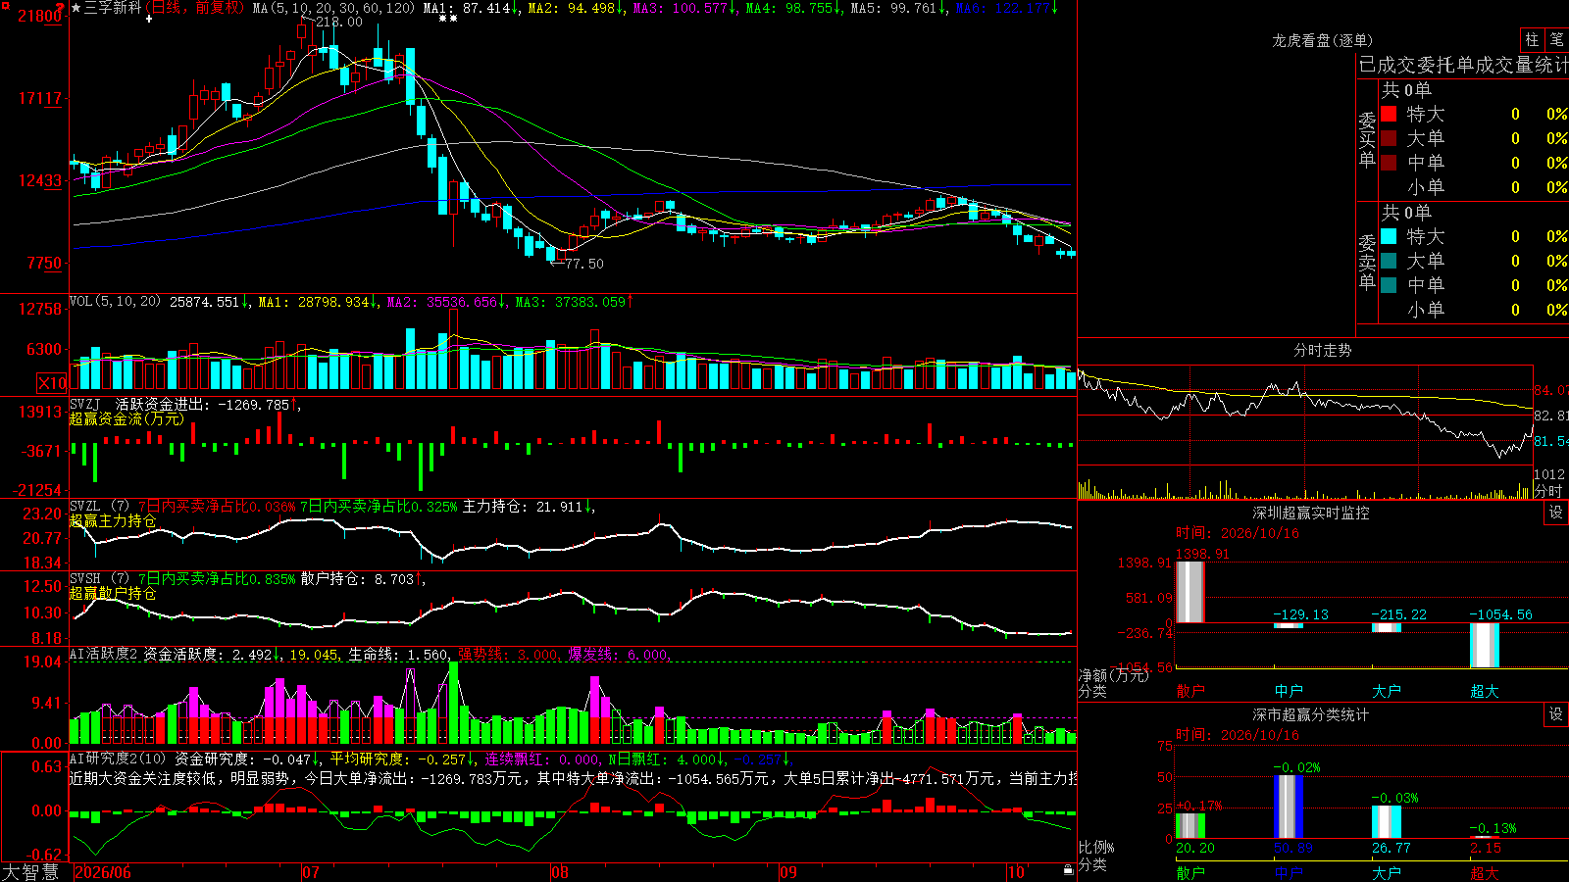Click the X10 volume scale indicator

(52, 383)
